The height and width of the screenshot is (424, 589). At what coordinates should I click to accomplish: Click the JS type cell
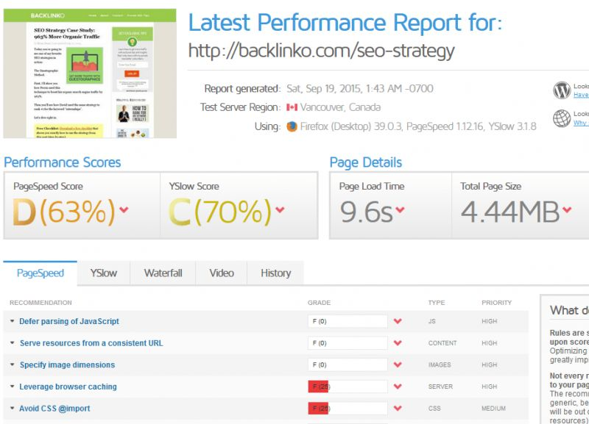click(x=432, y=321)
